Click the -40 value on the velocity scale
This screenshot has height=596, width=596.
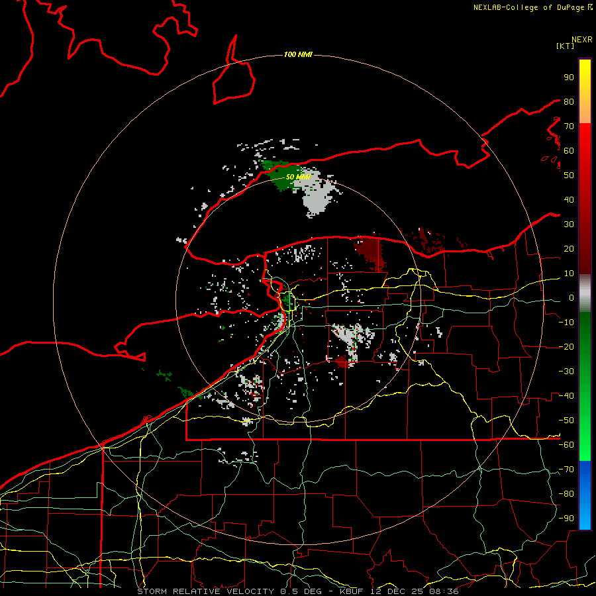(x=566, y=396)
